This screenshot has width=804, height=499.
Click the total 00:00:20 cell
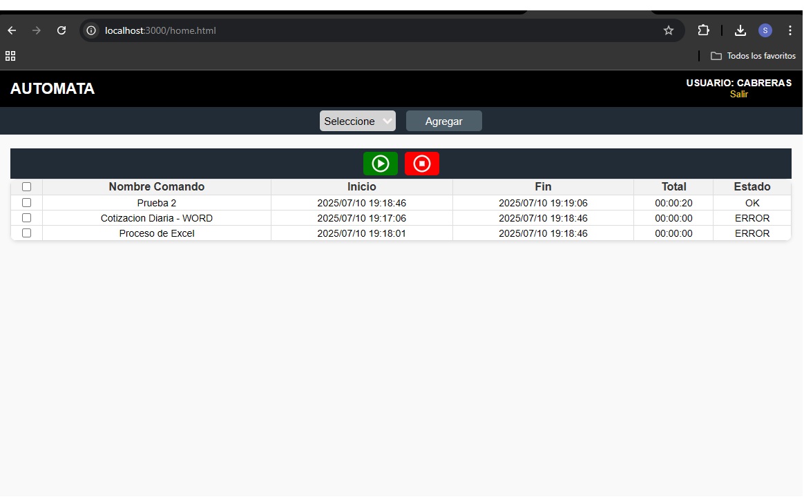click(673, 203)
